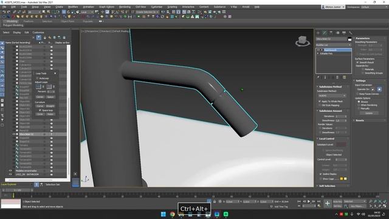Select Editable Poly in modifier stack
The height and width of the screenshot is (219, 389).
[x=326, y=54]
